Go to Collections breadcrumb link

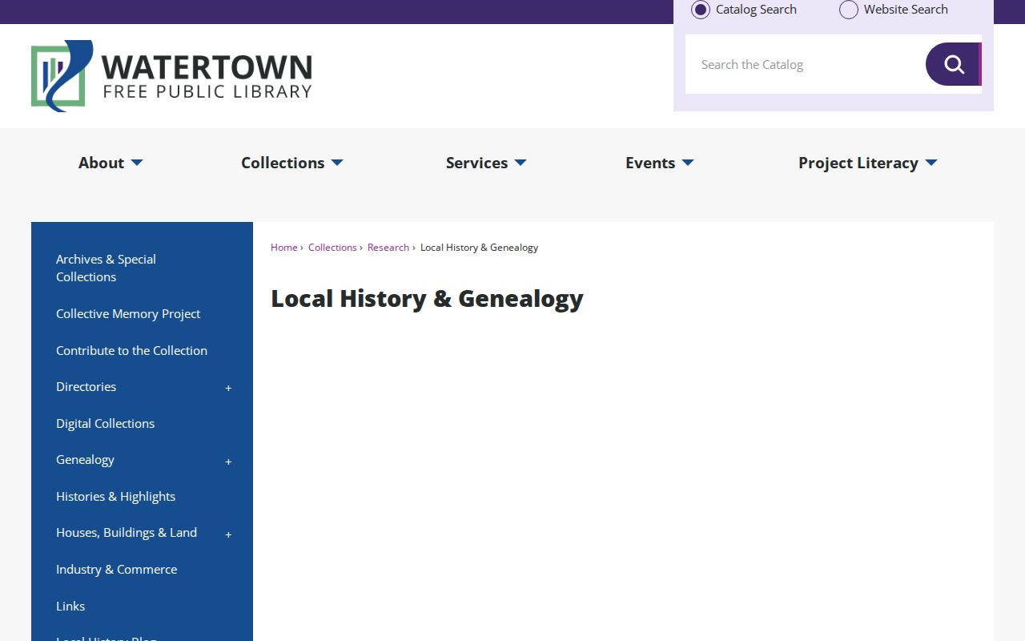pyautogui.click(x=332, y=248)
